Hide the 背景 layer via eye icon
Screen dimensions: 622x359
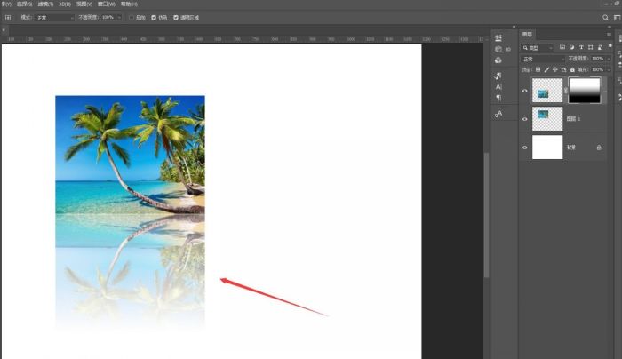524,147
